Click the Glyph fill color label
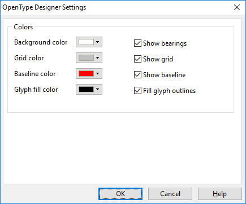 [36, 90]
